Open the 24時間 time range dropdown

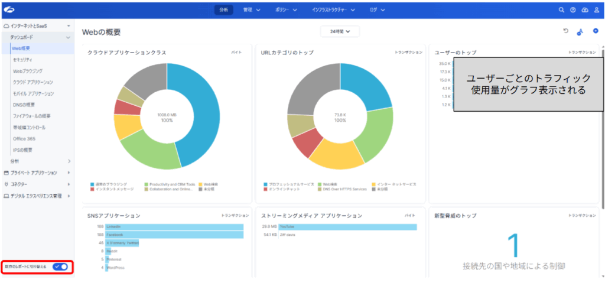(x=340, y=32)
